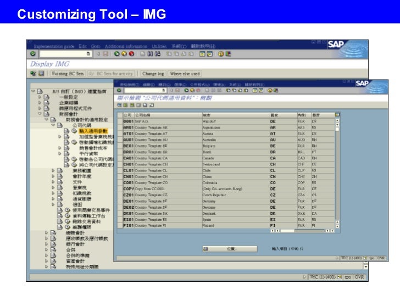Click down arrow at bottom of table's vertical scrollbar

pyautogui.click(x=337, y=226)
